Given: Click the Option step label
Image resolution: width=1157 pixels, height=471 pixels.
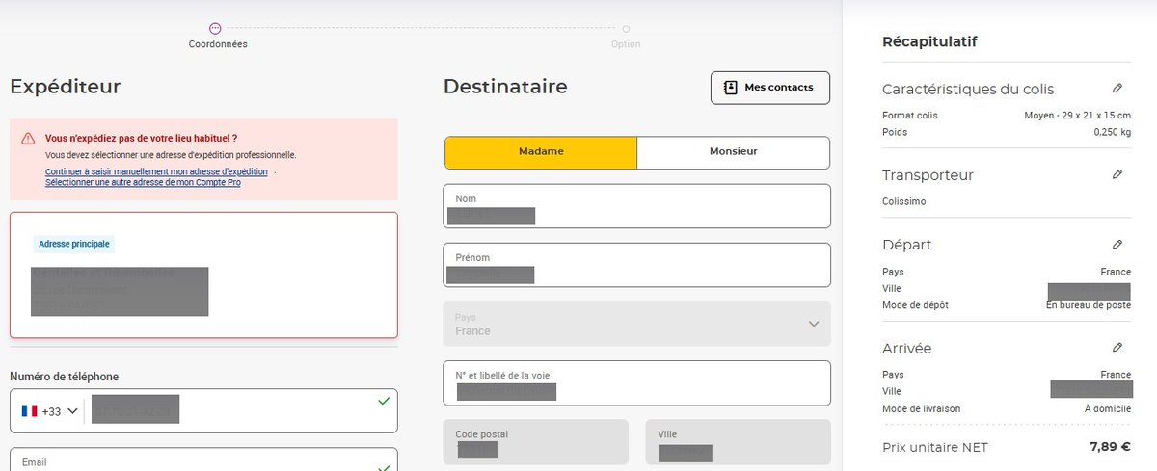Looking at the screenshot, I should click(x=626, y=44).
